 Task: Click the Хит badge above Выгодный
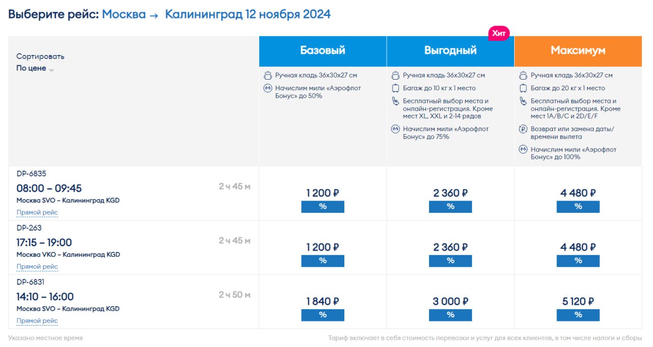pyautogui.click(x=499, y=33)
